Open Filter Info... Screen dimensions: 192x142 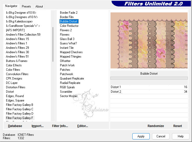point(60,126)
